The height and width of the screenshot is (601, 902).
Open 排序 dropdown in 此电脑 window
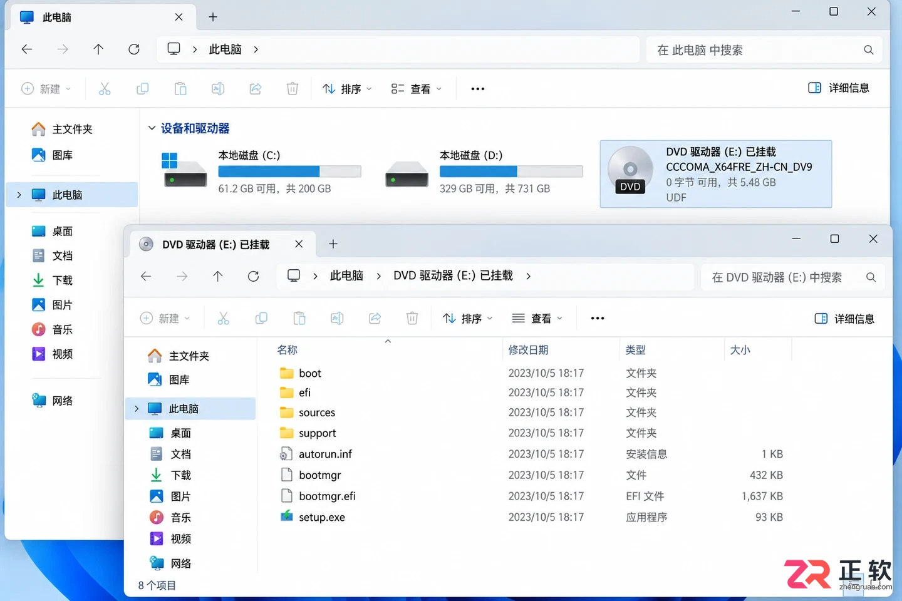(347, 89)
